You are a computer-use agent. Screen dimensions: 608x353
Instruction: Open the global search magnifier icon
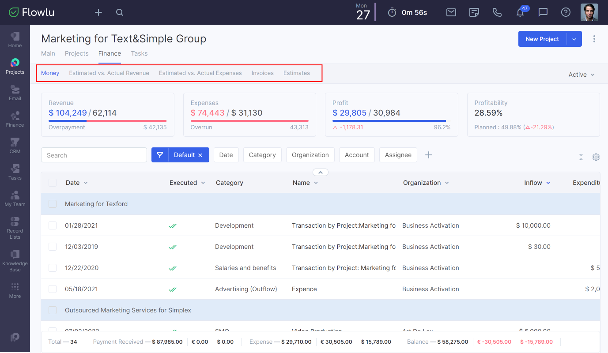(x=120, y=12)
